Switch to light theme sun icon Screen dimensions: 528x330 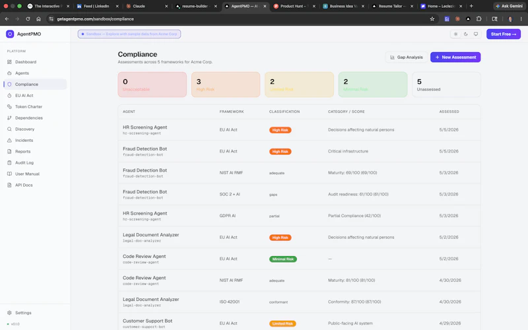pos(455,34)
